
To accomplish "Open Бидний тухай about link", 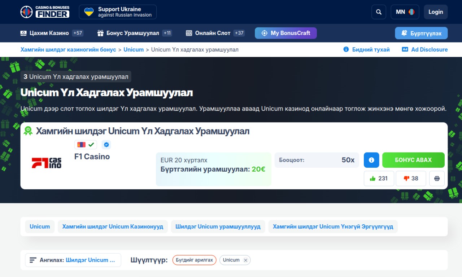I will [x=366, y=50].
